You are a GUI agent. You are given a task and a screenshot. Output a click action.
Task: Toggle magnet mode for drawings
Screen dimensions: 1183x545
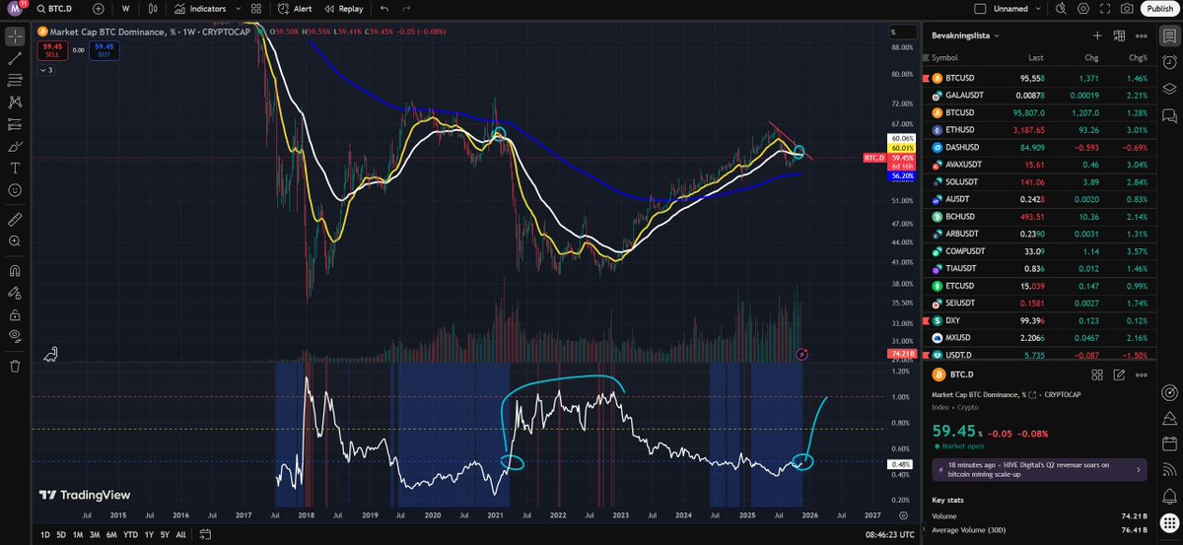[15, 270]
